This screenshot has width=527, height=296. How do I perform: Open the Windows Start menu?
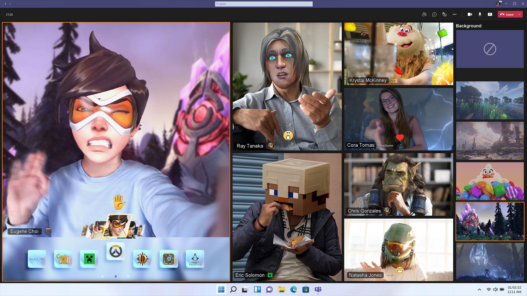[221, 289]
